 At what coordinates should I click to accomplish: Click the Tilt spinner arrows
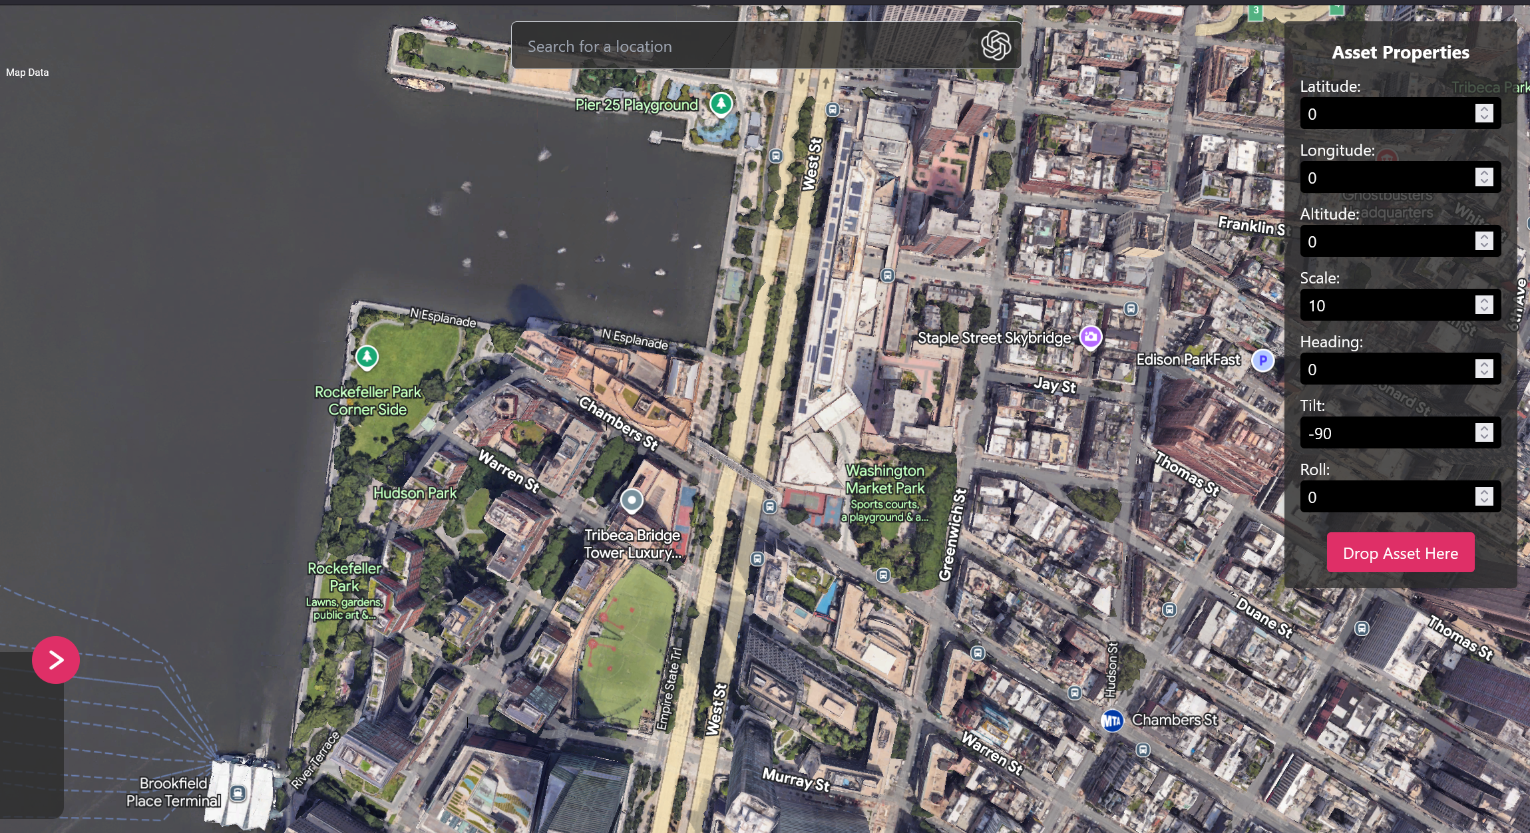pyautogui.click(x=1484, y=433)
